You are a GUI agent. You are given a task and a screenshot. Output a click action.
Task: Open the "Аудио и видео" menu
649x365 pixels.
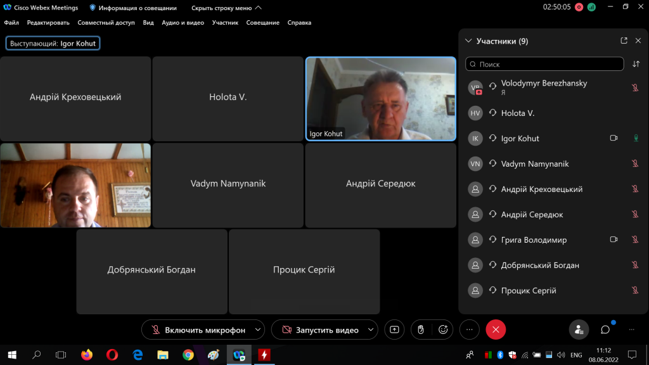[x=183, y=22]
